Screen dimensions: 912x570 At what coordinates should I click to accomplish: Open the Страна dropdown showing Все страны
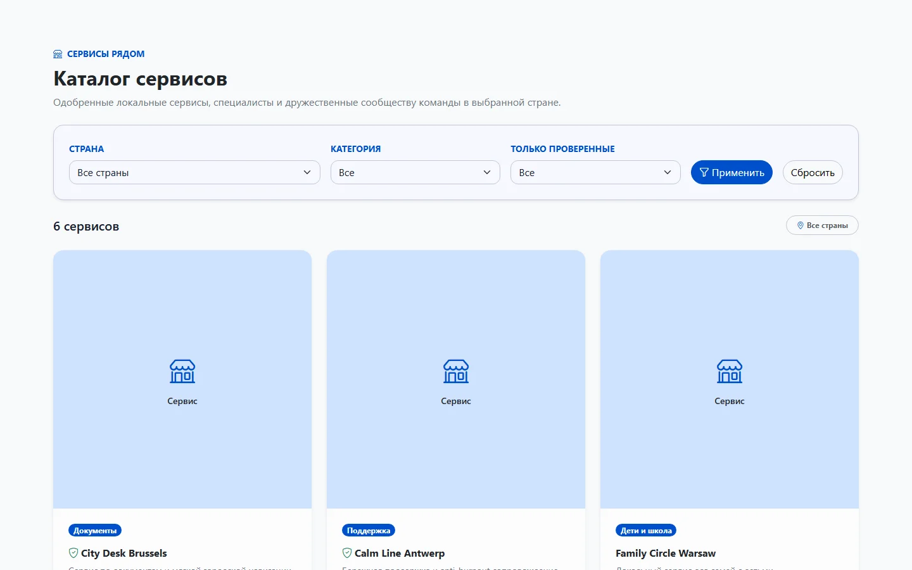coord(194,172)
